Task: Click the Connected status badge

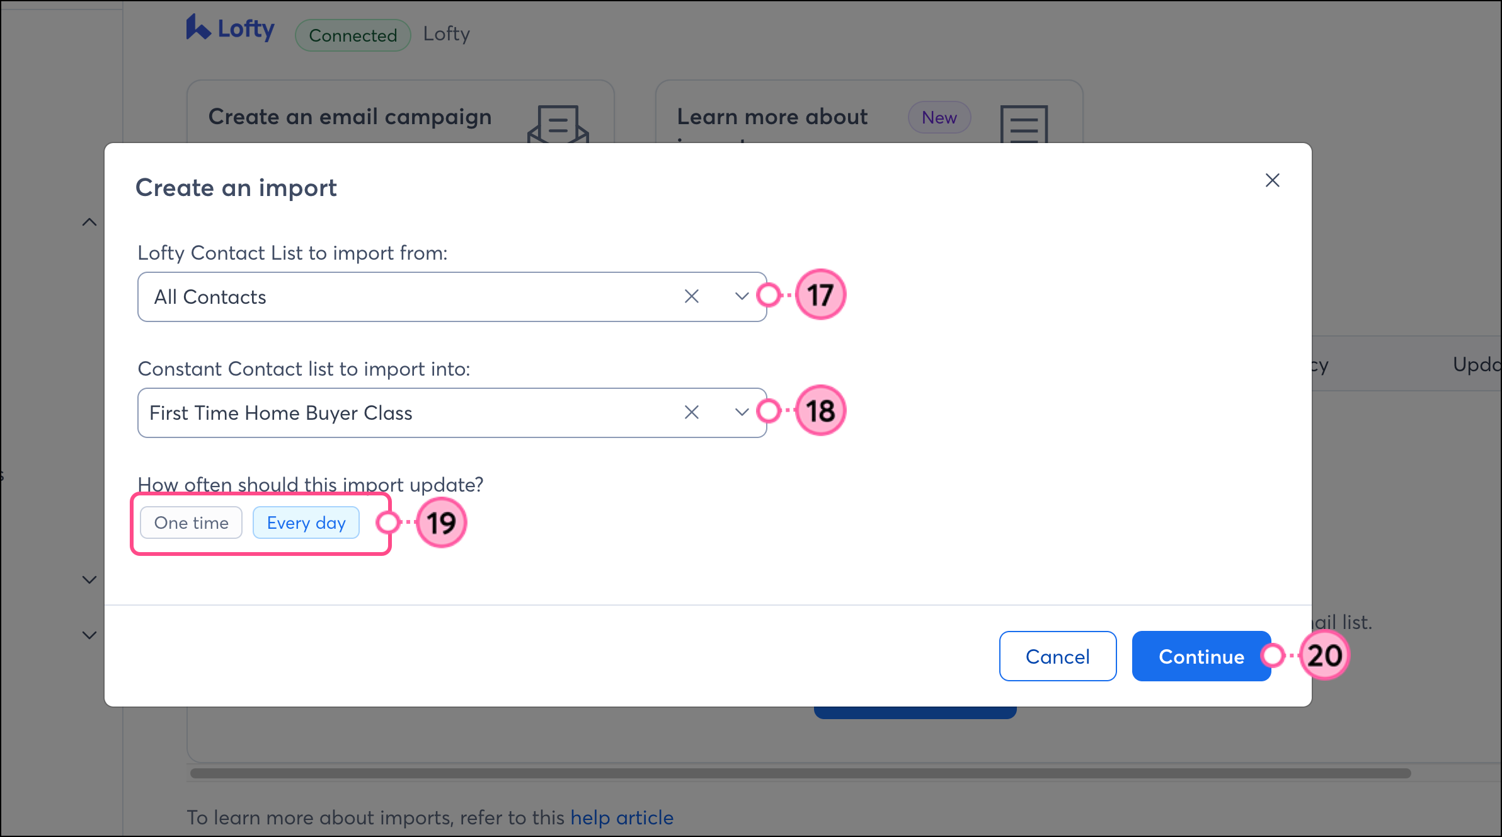Action: [353, 35]
